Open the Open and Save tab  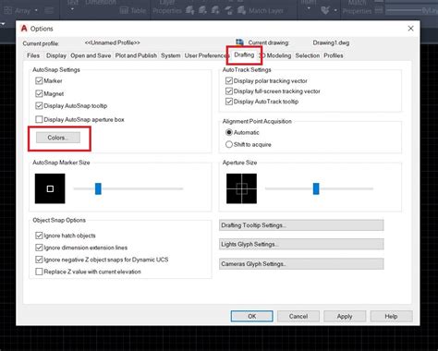tap(91, 55)
